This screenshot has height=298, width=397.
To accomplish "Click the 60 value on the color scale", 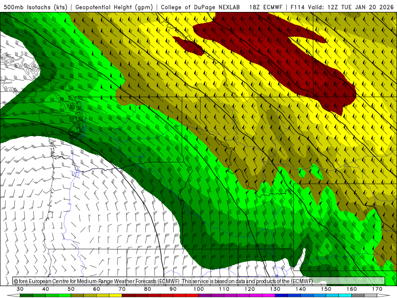I will click(x=96, y=289).
